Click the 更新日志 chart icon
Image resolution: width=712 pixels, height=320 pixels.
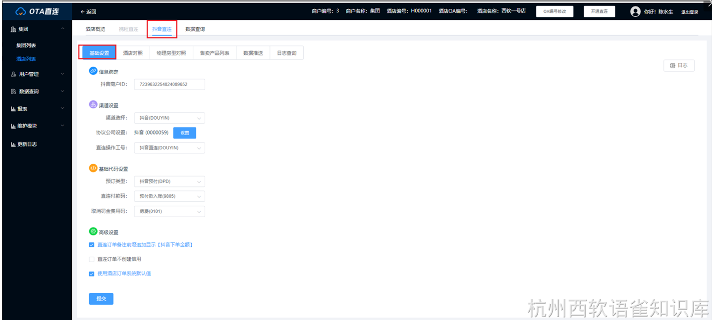click(13, 144)
